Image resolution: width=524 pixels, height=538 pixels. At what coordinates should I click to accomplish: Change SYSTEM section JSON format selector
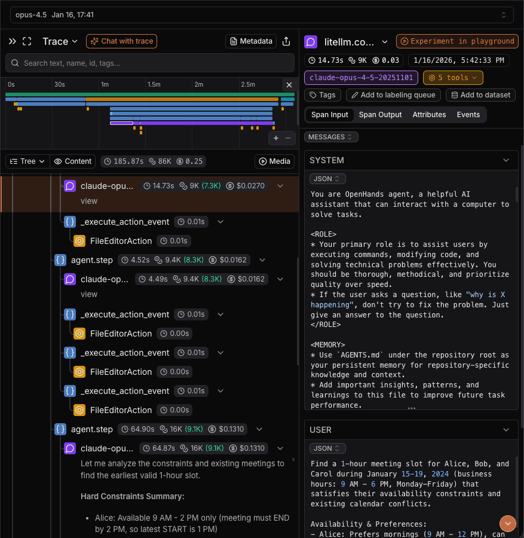327,179
